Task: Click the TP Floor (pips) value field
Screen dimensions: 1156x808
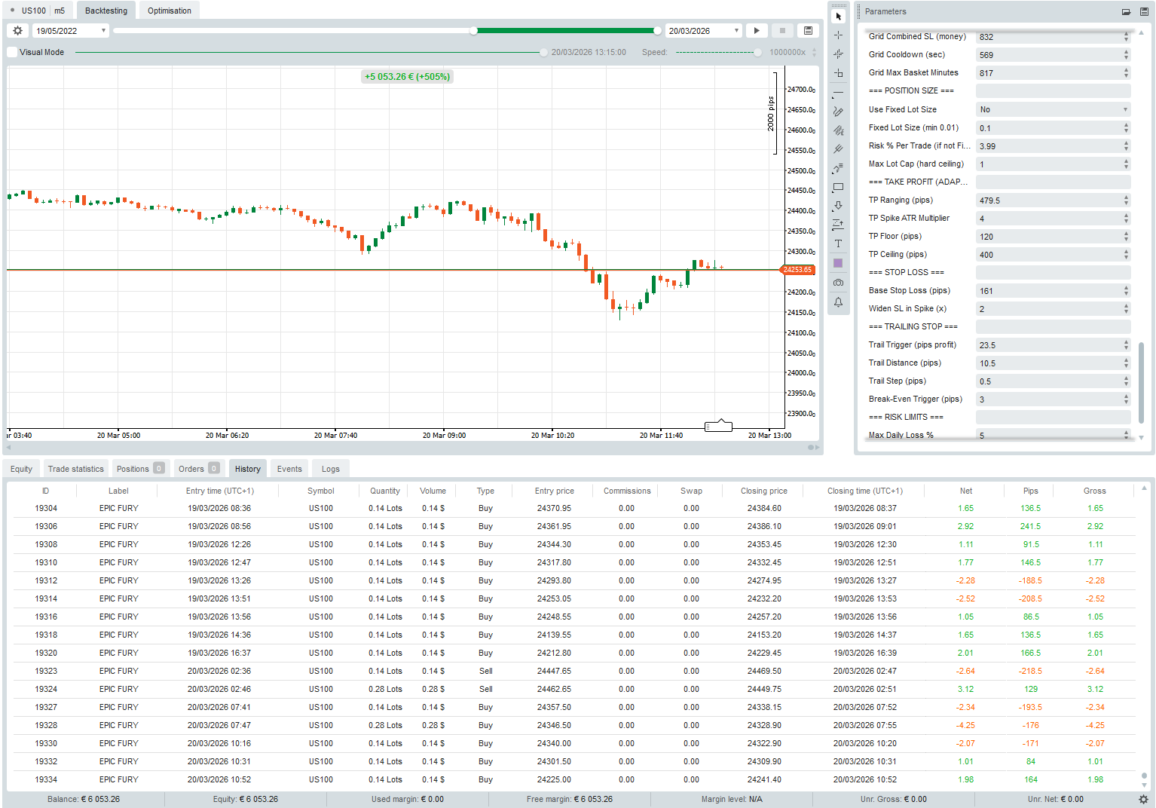Action: pyautogui.click(x=1047, y=237)
